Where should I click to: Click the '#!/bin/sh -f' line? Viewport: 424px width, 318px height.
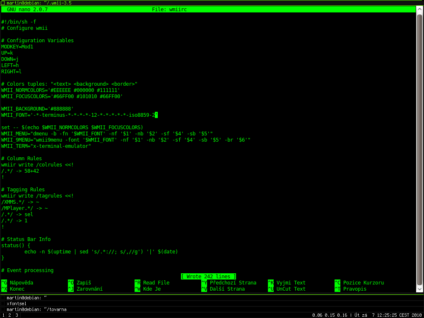pyautogui.click(x=19, y=22)
